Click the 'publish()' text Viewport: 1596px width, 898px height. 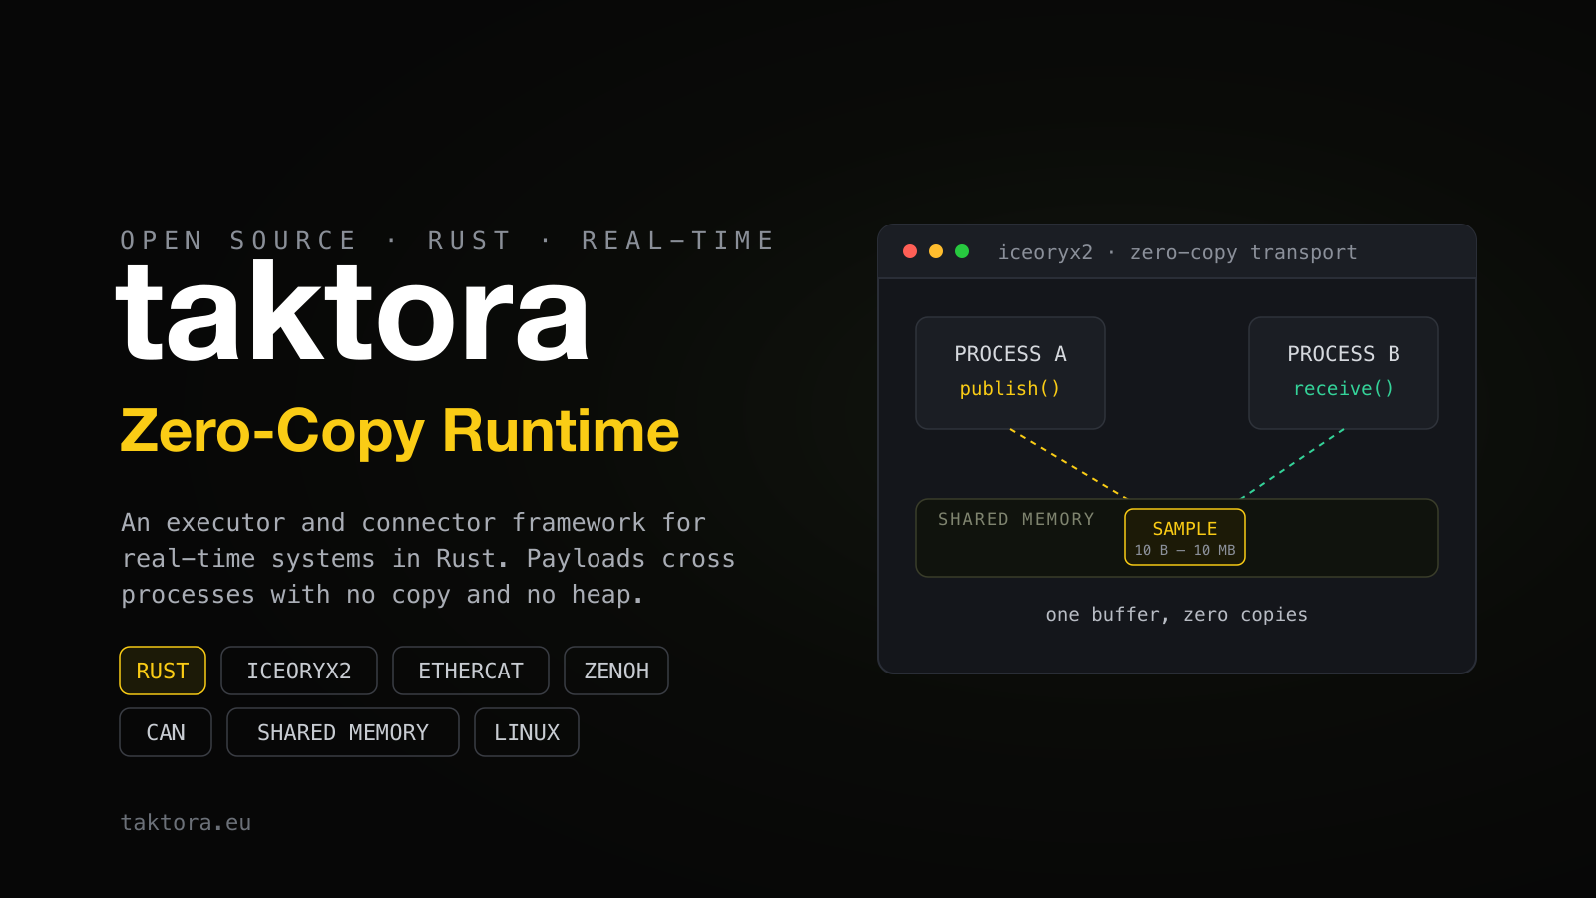(1010, 389)
